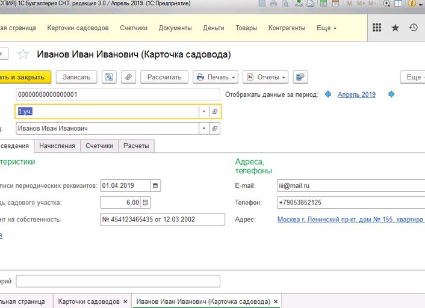The width and height of the screenshot is (425, 308).
Task: Close the Карточки садоводов window tab
Action: click(125, 301)
